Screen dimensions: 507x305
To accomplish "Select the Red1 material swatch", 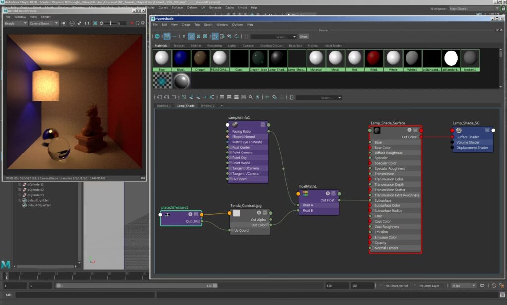I will pos(373,60).
